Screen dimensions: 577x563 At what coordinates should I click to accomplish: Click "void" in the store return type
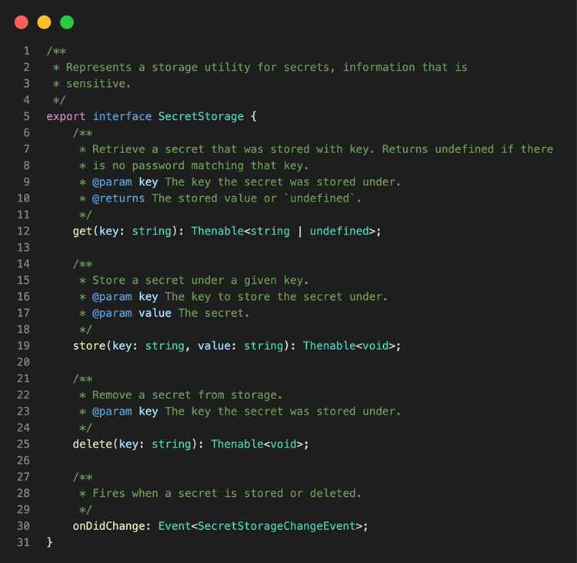375,346
